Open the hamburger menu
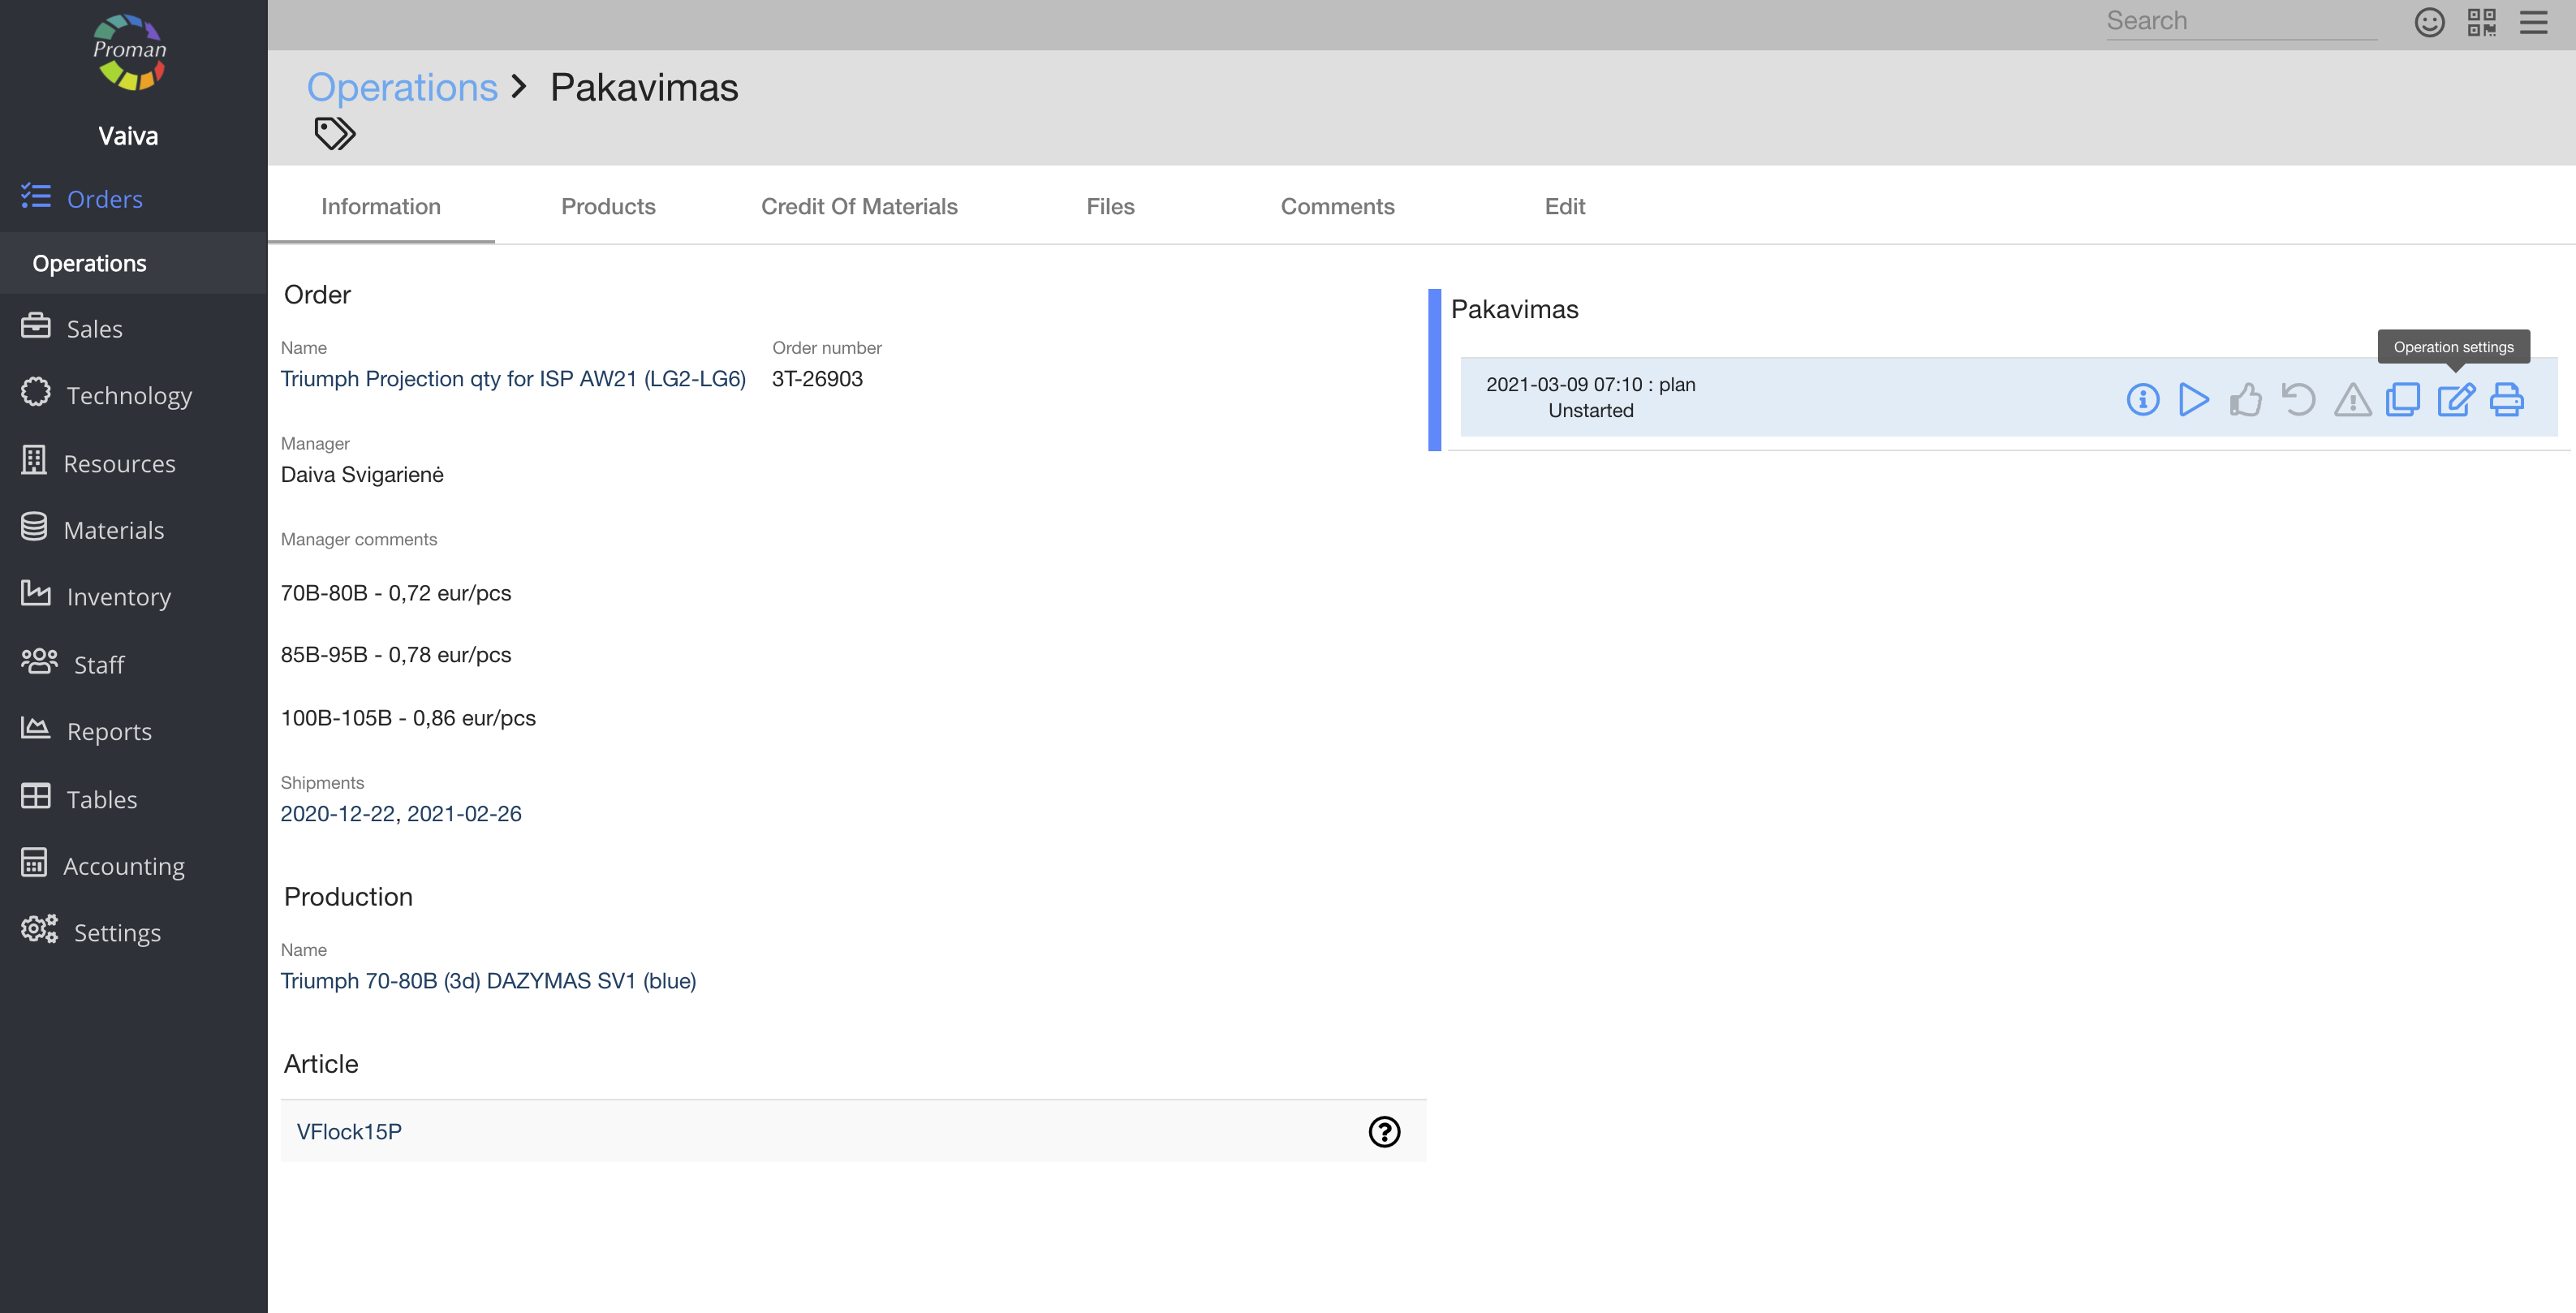Screen dimensions: 2576x1313 pos(2534,22)
